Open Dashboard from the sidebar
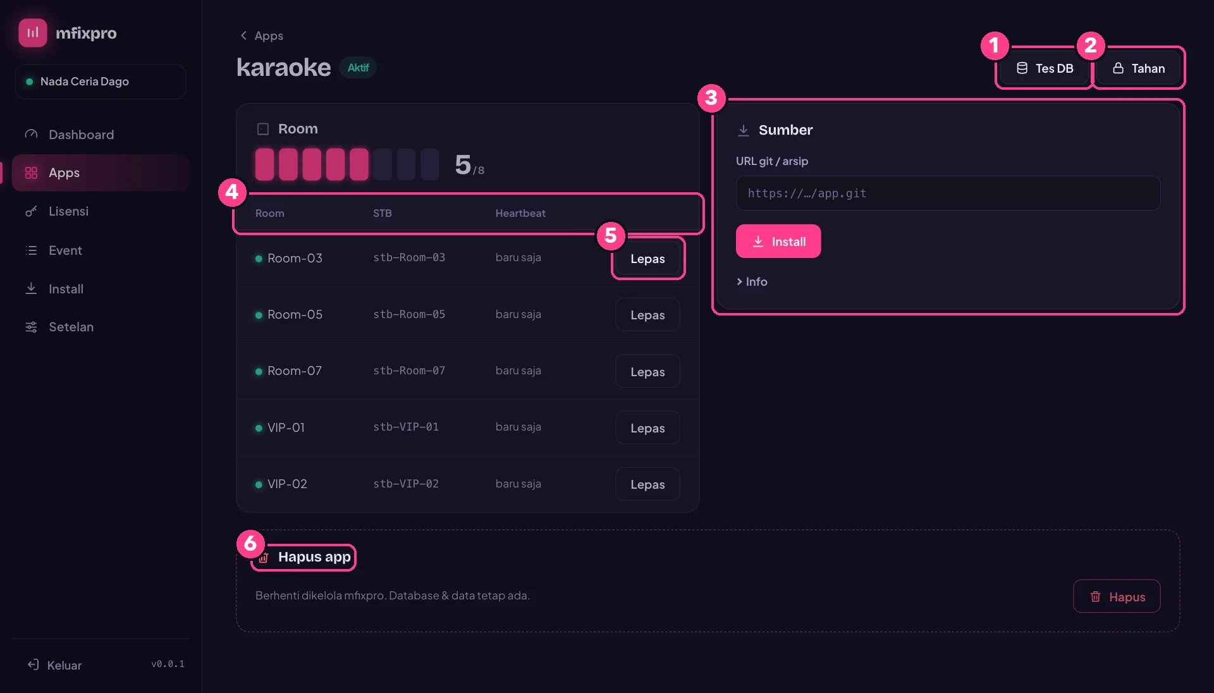 101,135
